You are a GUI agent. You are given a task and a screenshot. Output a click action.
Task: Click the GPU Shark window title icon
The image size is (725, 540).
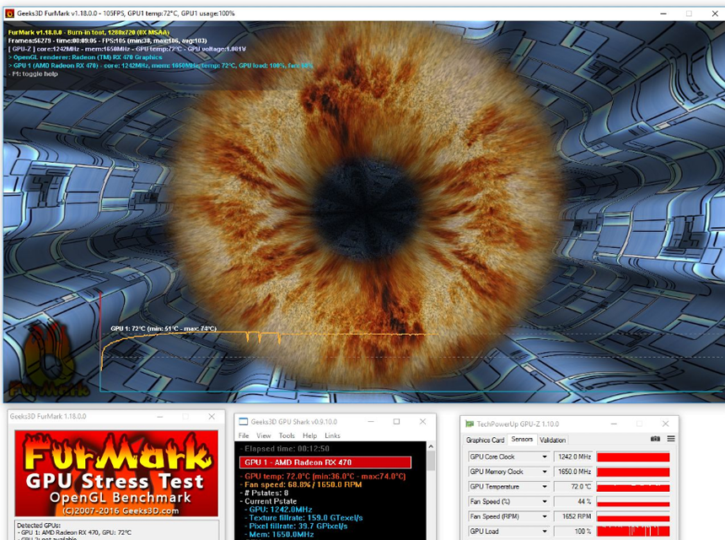[x=243, y=422]
